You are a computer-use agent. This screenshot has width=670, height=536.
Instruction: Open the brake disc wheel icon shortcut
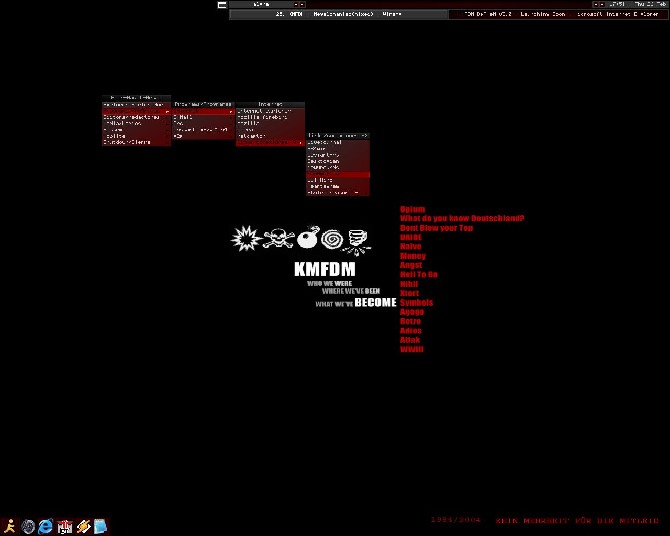(28, 526)
